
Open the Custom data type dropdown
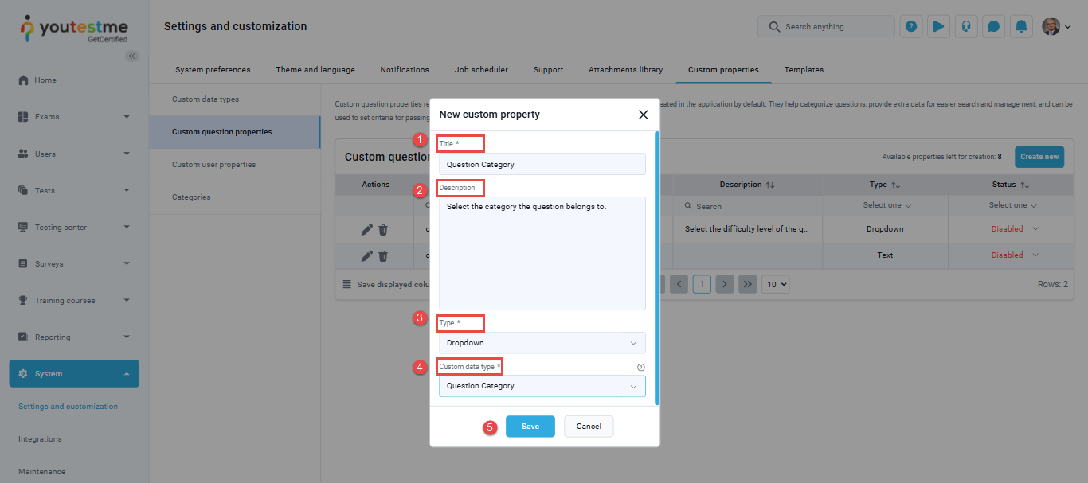tap(542, 386)
